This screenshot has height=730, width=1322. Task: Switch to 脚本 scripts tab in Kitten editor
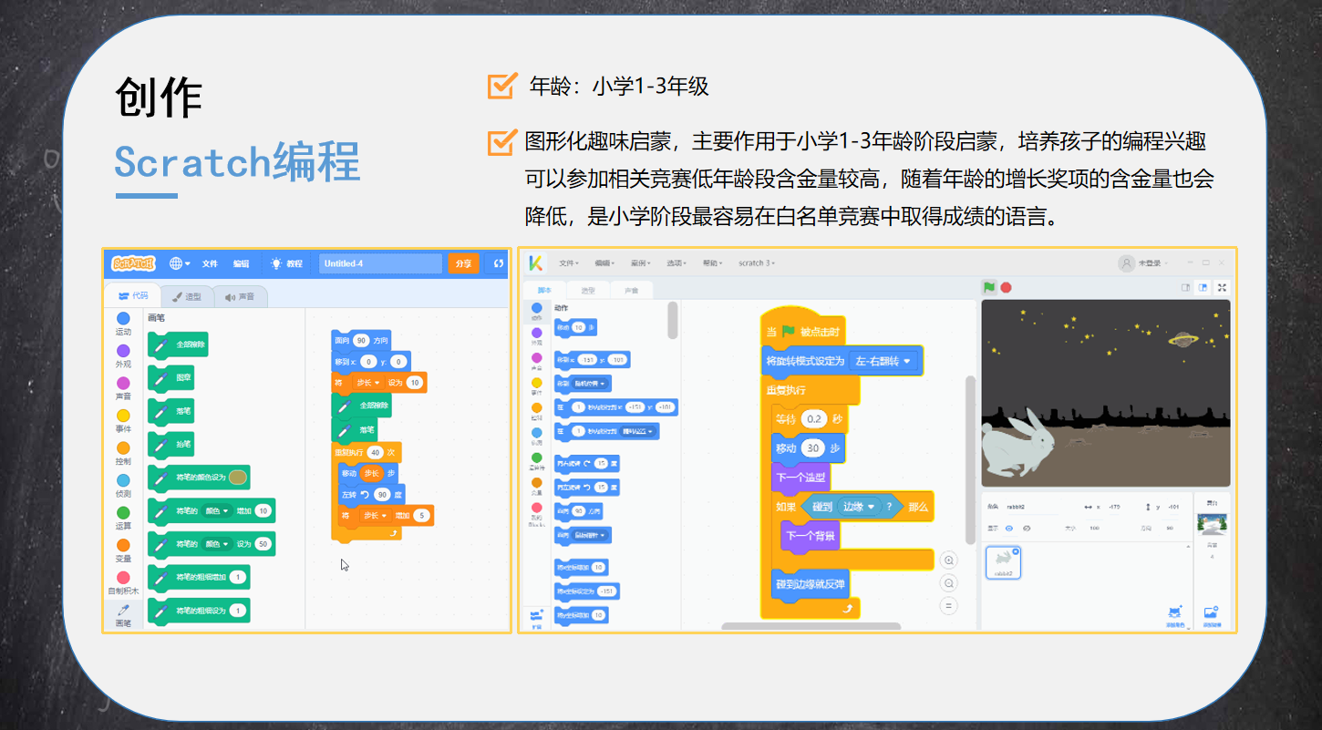[543, 290]
